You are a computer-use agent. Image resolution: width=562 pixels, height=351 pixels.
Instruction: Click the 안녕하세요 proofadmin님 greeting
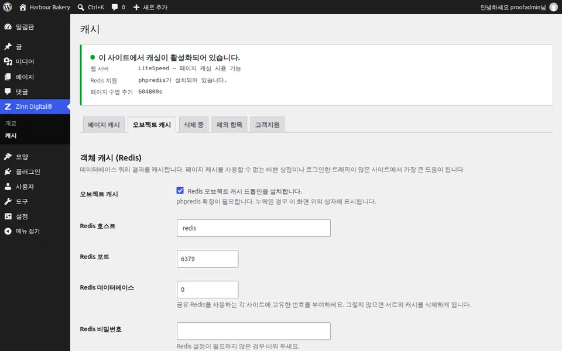tap(513, 7)
